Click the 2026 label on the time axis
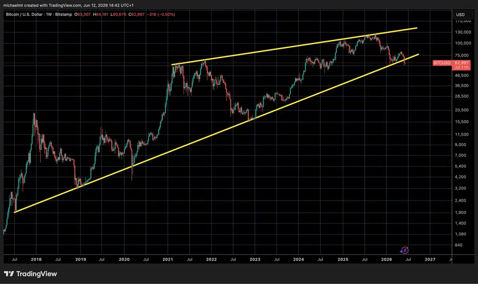The height and width of the screenshot is (284, 478). click(386, 259)
